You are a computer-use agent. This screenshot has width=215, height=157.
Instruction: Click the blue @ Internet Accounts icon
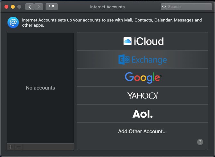pyautogui.click(x=13, y=22)
